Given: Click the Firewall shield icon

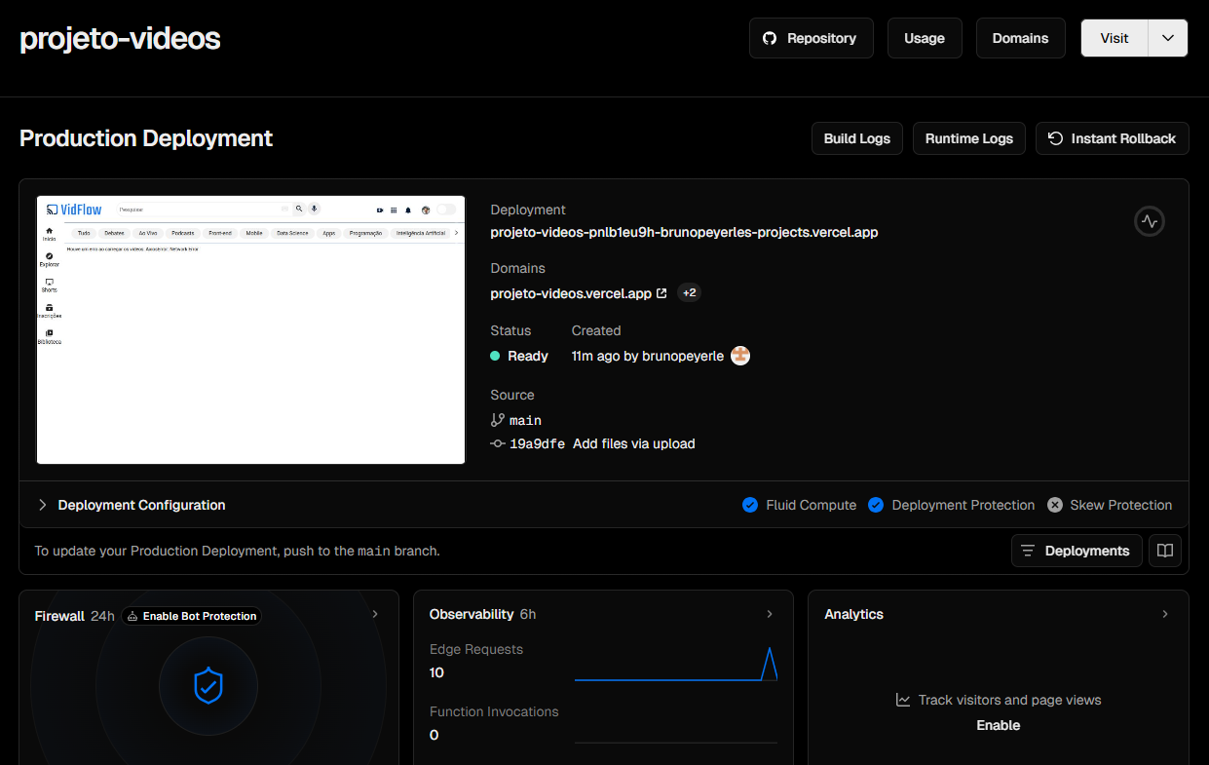Looking at the screenshot, I should click(208, 686).
